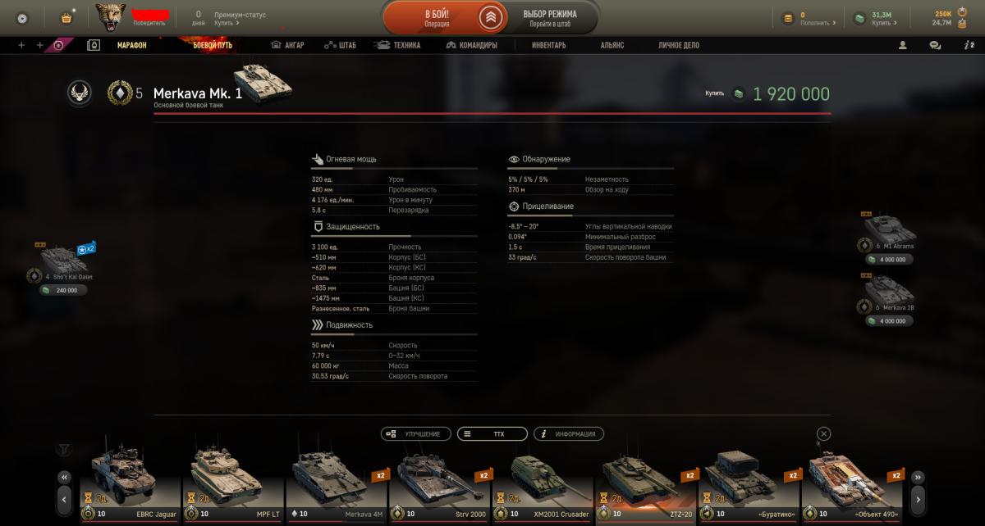Click the eye icon next to Обнаружение
Screen dimensions: 985x526
[x=514, y=159]
